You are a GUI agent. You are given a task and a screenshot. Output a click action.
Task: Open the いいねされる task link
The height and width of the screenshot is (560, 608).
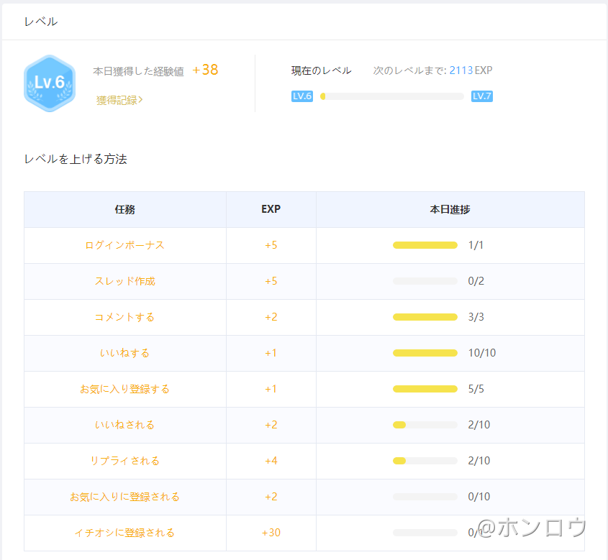[124, 425]
